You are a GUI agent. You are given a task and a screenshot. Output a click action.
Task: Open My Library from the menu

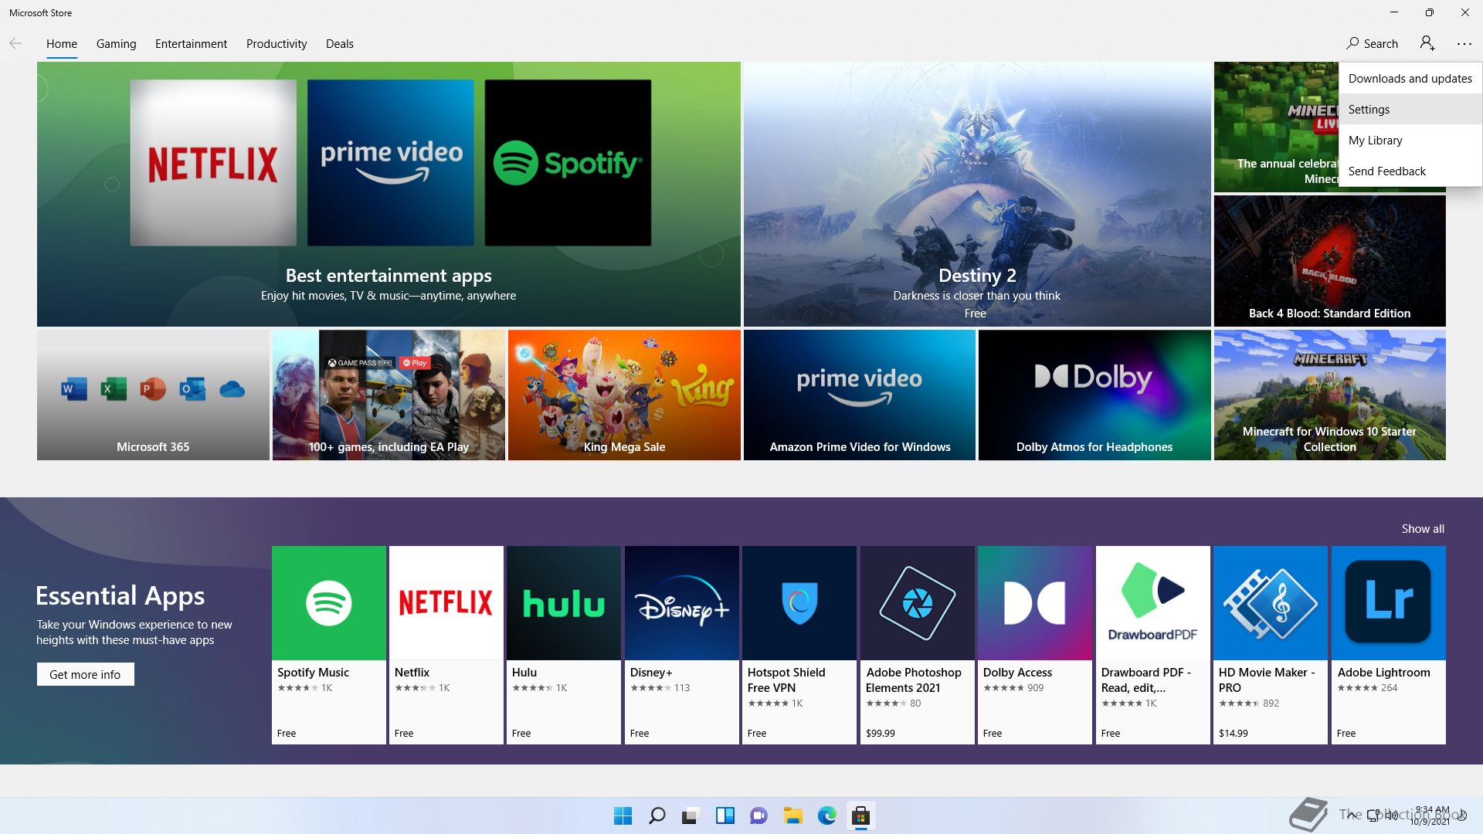coord(1410,140)
